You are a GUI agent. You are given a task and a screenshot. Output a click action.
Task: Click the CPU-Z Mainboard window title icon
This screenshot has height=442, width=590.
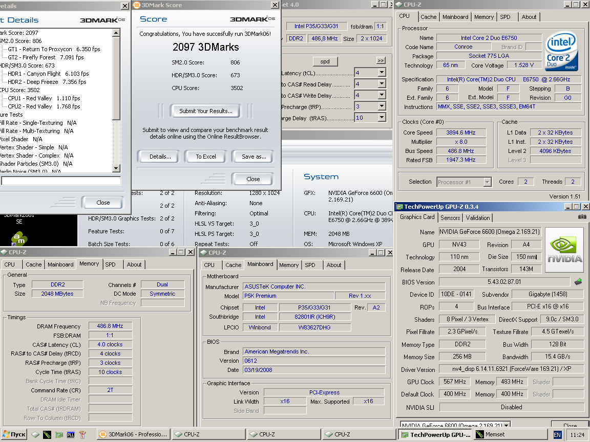tap(203, 253)
